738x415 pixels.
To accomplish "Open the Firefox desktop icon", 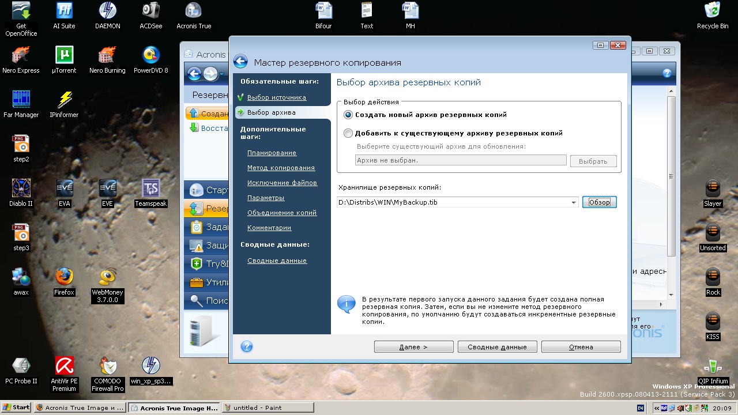I will [64, 277].
